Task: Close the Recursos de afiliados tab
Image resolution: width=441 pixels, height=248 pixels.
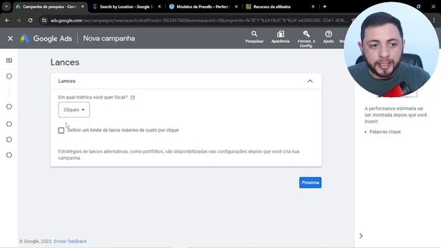Action: tap(313, 6)
